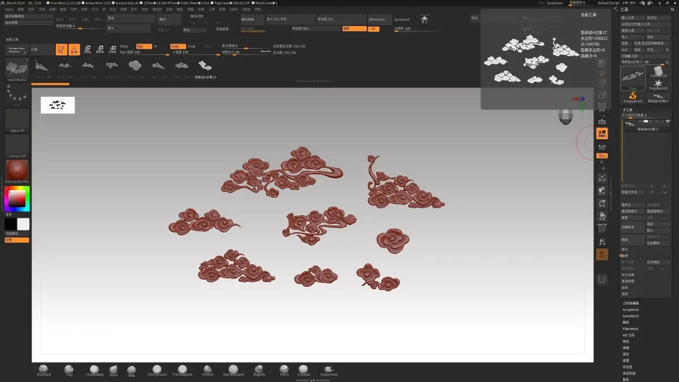This screenshot has height=382, width=679.
Task: Toggle Dynamic draw size option
Action: (265, 51)
